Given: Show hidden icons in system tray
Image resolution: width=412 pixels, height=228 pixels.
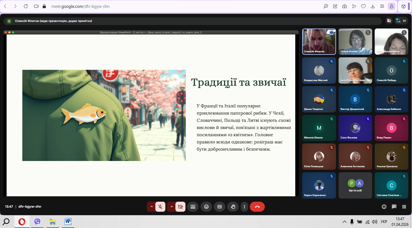Looking at the screenshot, I should click(344, 222).
